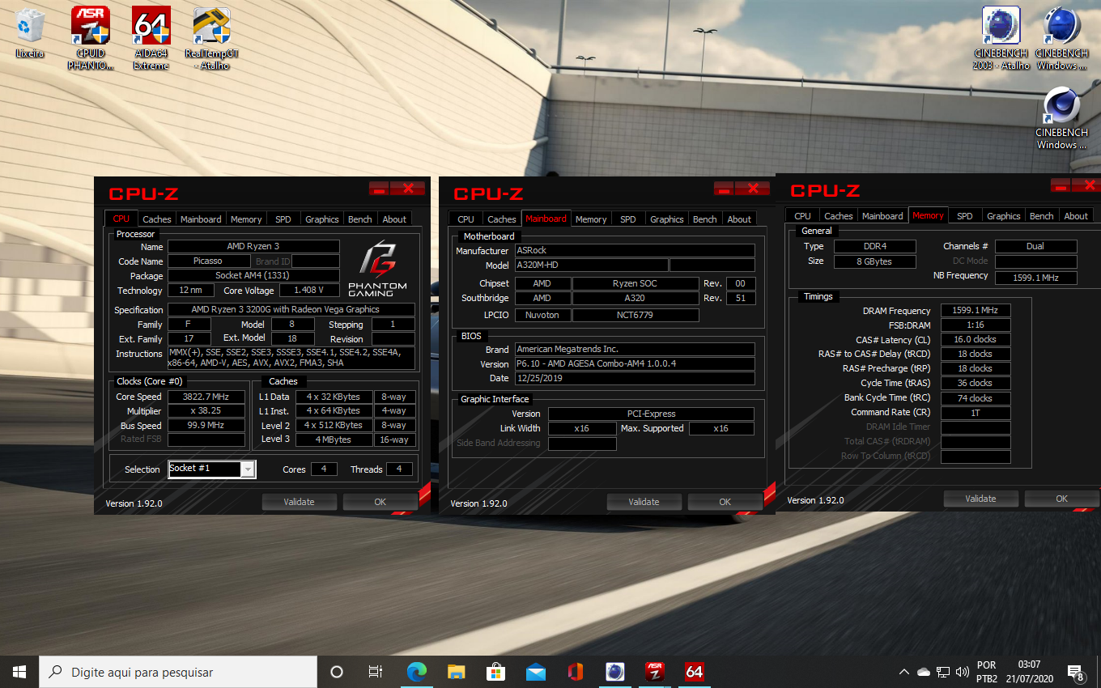Select Caches tab in left CPU-Z window
The image size is (1101, 688).
point(157,219)
